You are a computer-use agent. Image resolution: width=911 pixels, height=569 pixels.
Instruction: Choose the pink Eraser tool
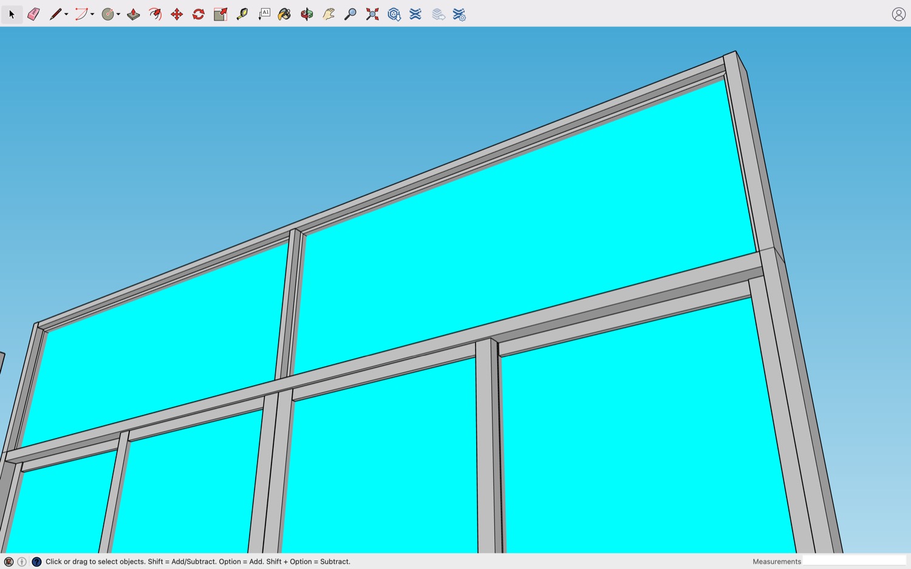pos(33,14)
